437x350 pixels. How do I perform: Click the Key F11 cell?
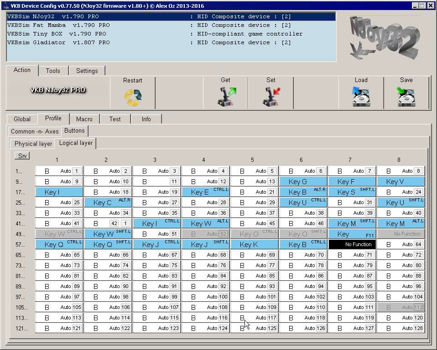pyautogui.click(x=352, y=234)
